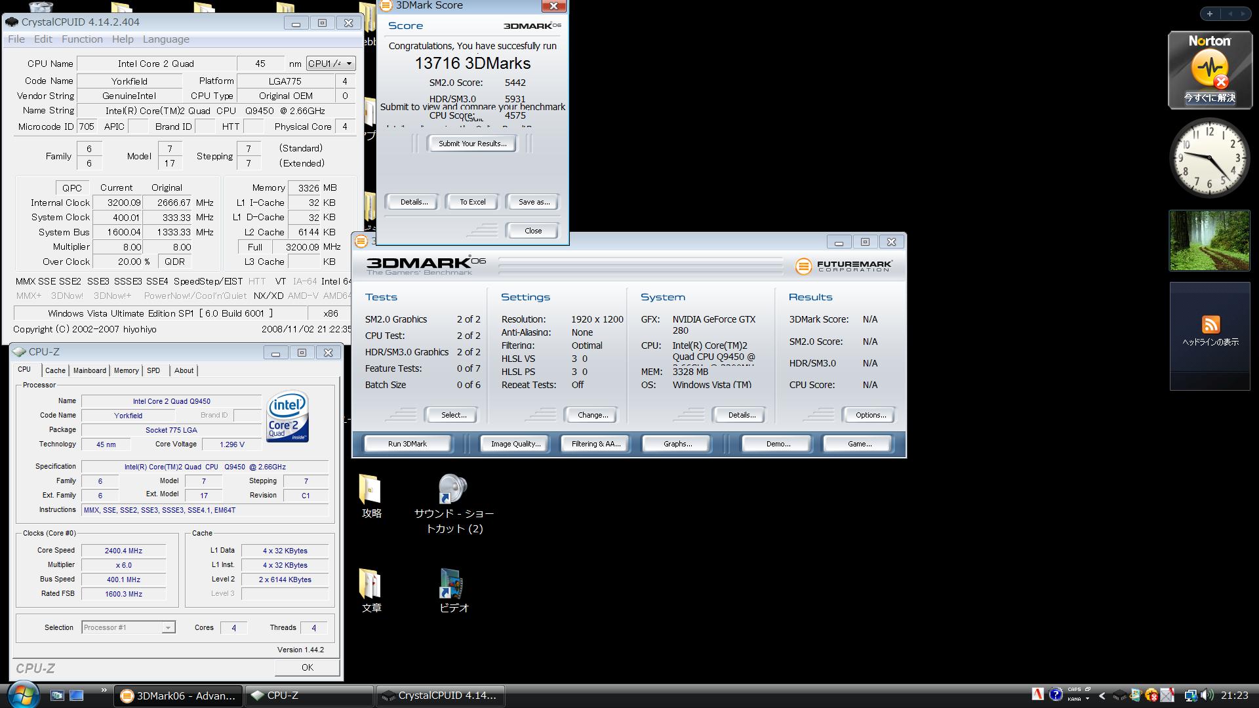This screenshot has width=1259, height=708.
Task: Click the blue help question mark tray icon
Action: click(x=1055, y=694)
